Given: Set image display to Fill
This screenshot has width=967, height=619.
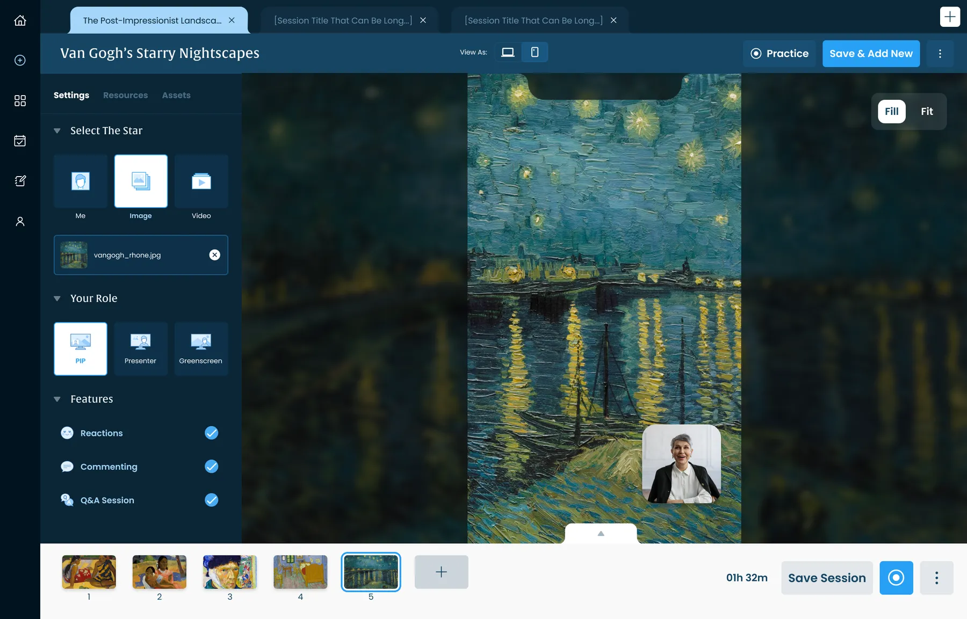Looking at the screenshot, I should tap(892, 111).
